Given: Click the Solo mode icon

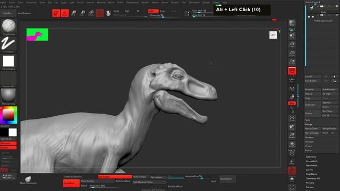Looking at the screenshot, I should point(292,179).
